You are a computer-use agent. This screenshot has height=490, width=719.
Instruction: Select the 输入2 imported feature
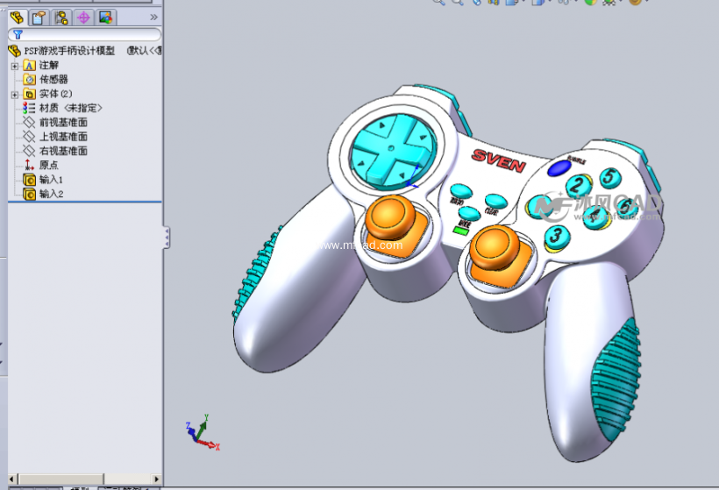click(x=51, y=194)
